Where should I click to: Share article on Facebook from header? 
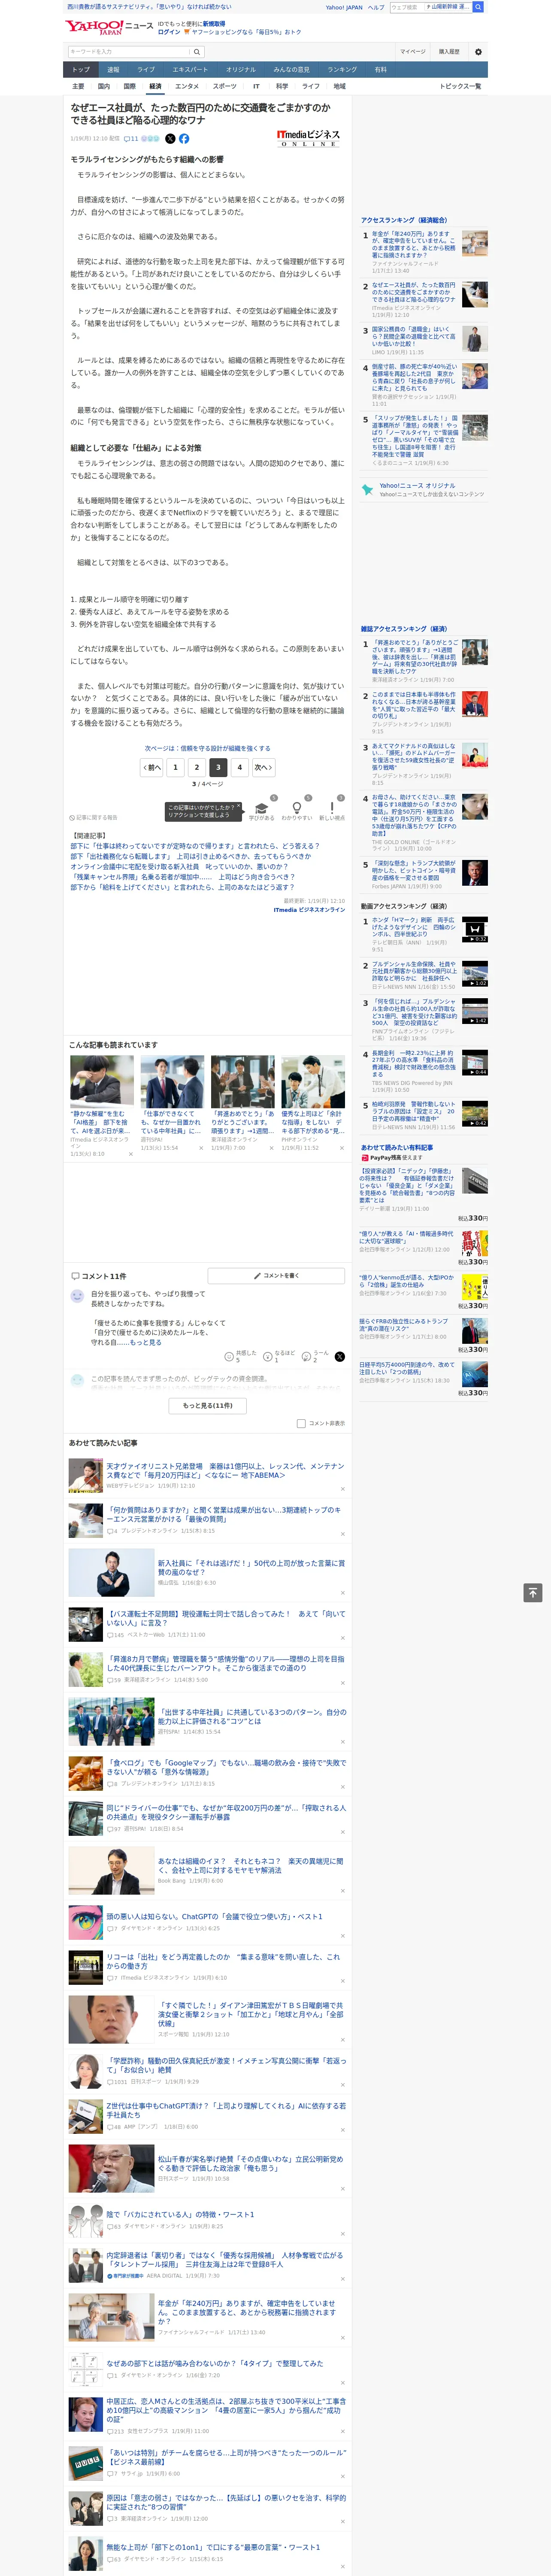184,139
